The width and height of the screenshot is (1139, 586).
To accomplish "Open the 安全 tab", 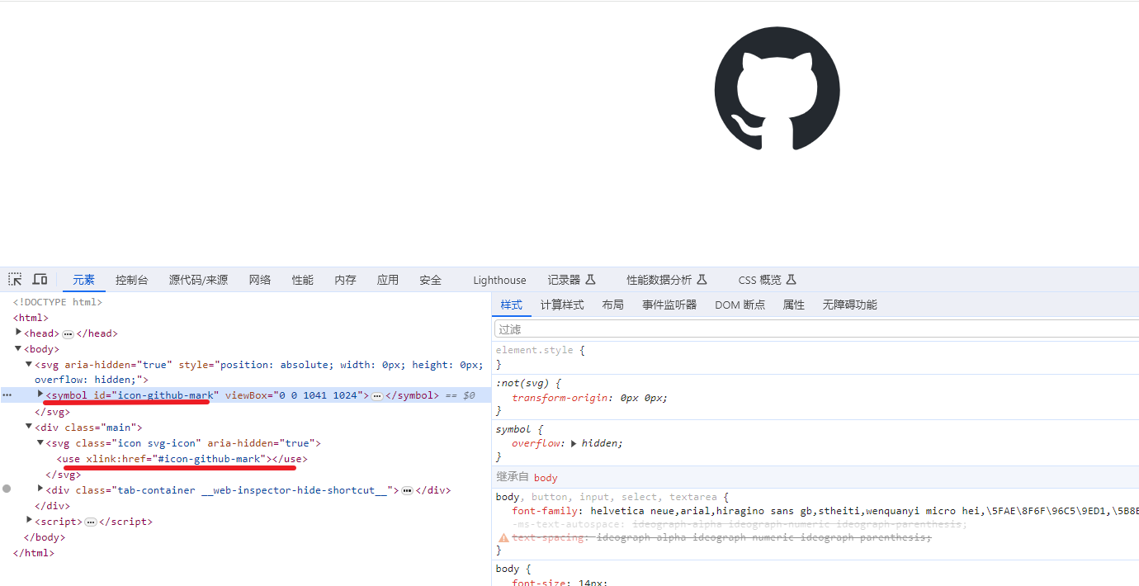I will [x=430, y=280].
